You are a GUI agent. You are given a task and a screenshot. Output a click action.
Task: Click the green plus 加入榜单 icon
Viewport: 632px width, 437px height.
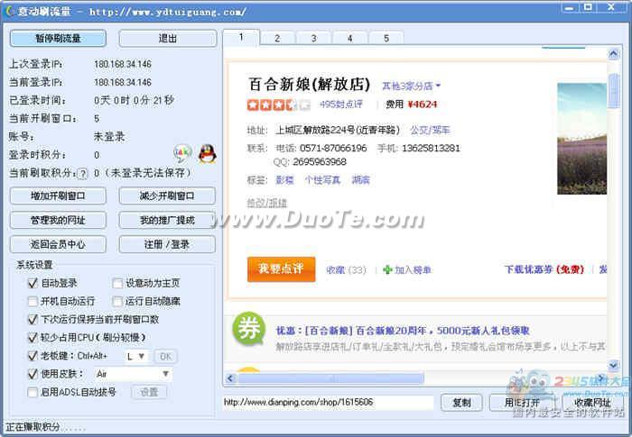point(387,269)
